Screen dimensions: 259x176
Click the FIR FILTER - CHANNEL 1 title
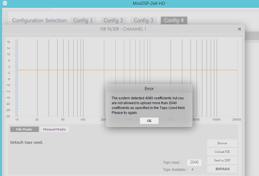123,29
